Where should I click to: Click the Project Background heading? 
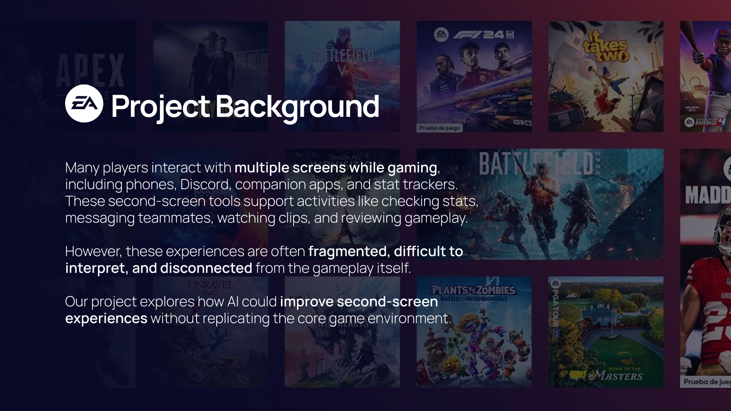pyautogui.click(x=245, y=106)
